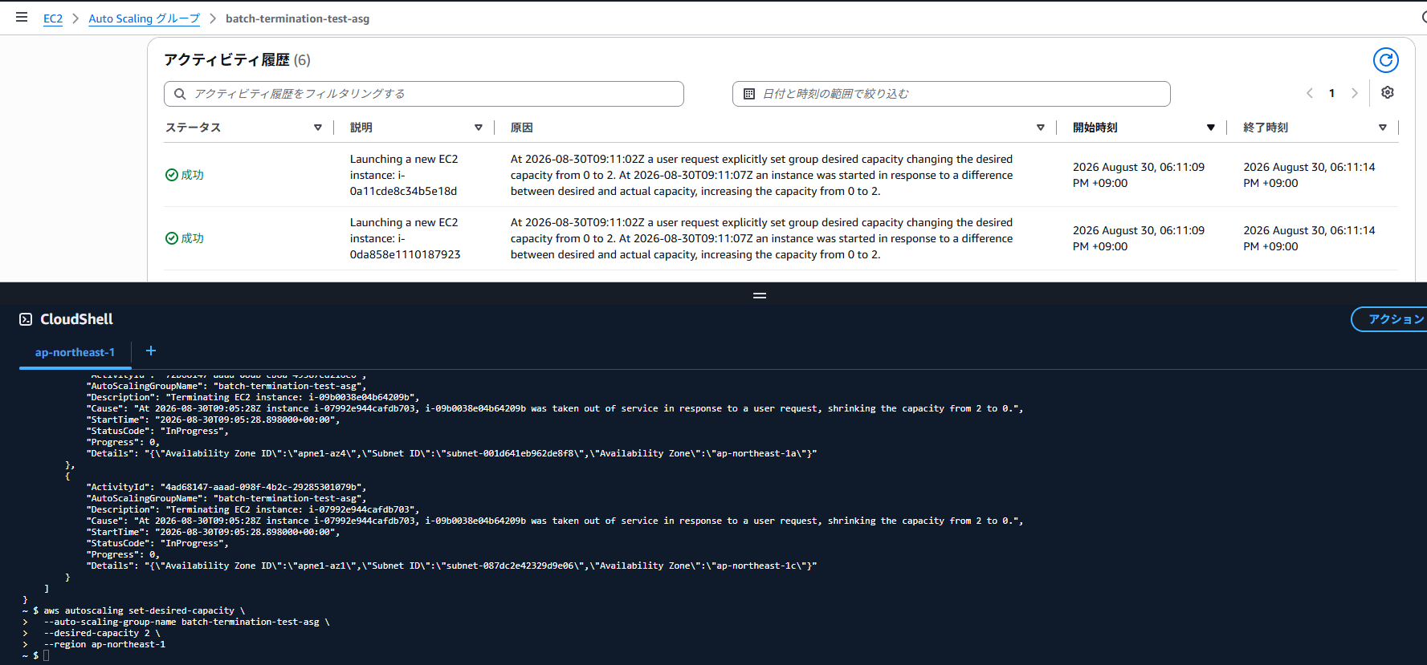
Task: Click success status icon for instance i-0da858e1110187923
Action: (172, 238)
